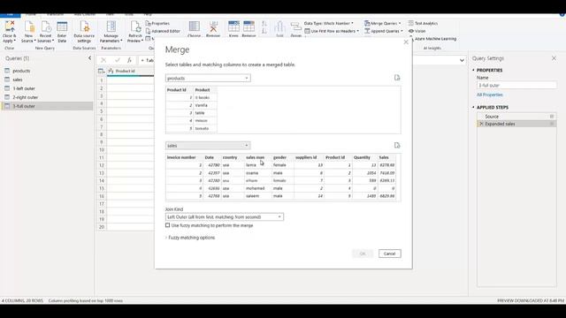Click the Split Column icon
The width and height of the screenshot is (566, 318).
(x=279, y=27)
